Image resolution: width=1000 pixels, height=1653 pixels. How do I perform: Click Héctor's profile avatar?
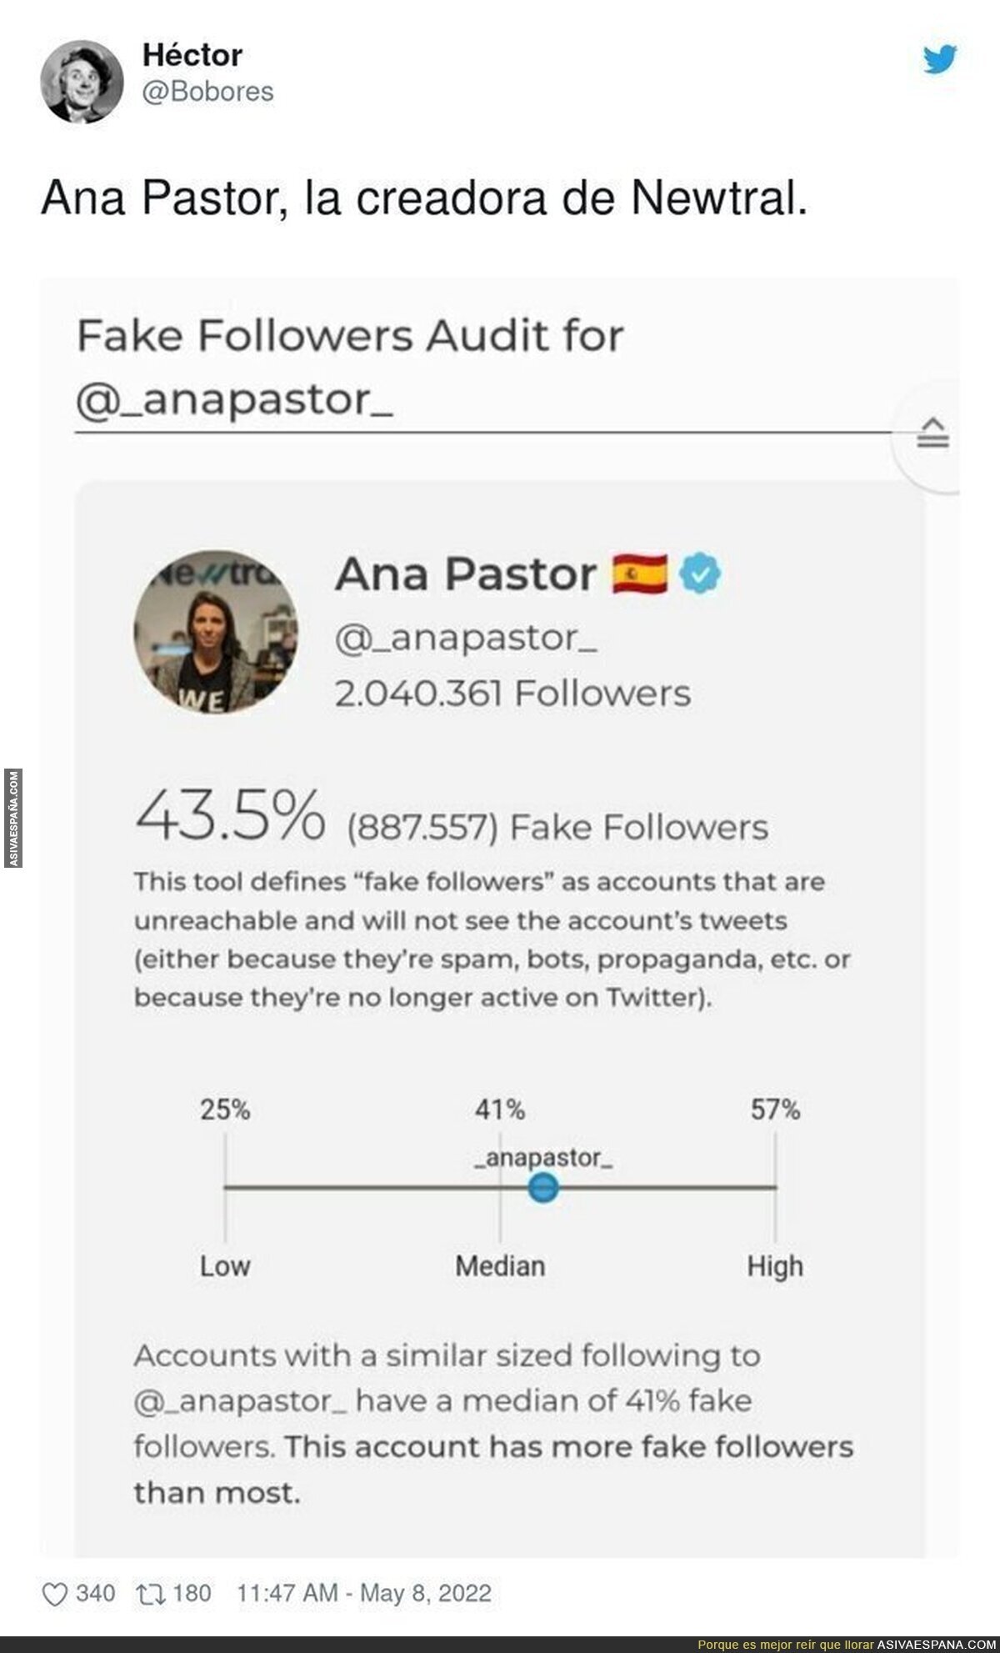tap(82, 83)
